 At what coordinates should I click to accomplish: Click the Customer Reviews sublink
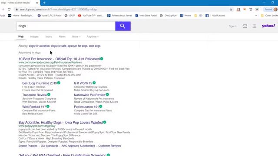109,146
